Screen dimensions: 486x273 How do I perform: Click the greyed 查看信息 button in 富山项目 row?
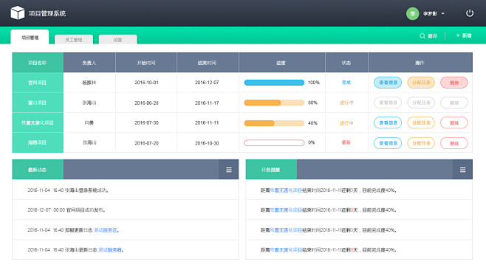[x=388, y=103]
